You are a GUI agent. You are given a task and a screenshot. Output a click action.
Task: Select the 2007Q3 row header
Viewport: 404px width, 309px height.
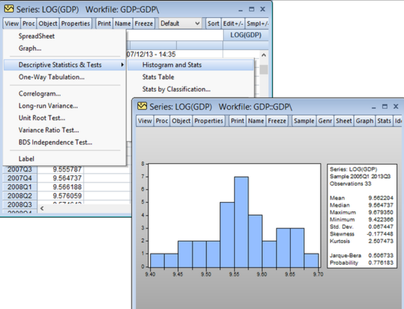(20, 169)
